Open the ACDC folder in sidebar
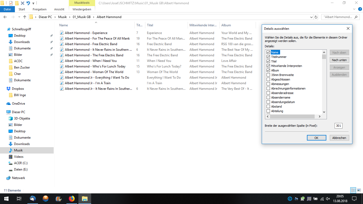 pyautogui.click(x=18, y=61)
